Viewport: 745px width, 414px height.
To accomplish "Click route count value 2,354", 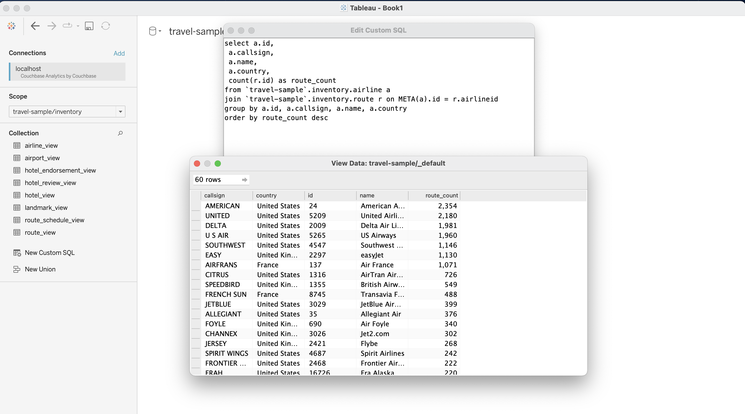I will tap(434, 206).
